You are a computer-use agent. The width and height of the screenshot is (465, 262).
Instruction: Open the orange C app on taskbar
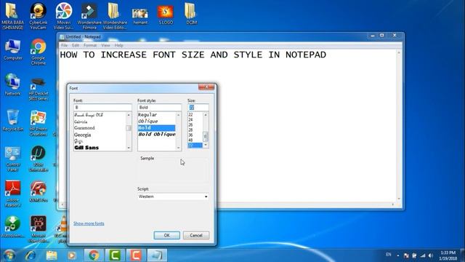pos(136,255)
